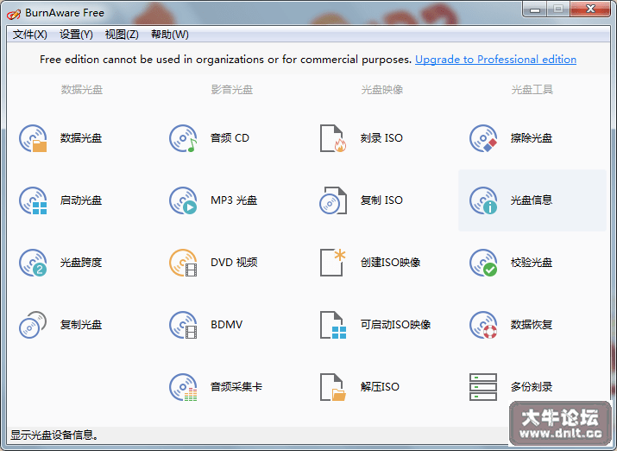Image resolution: width=617 pixels, height=451 pixels.
Task: Open the 数据光盘 data disc icon
Action: tap(33, 138)
